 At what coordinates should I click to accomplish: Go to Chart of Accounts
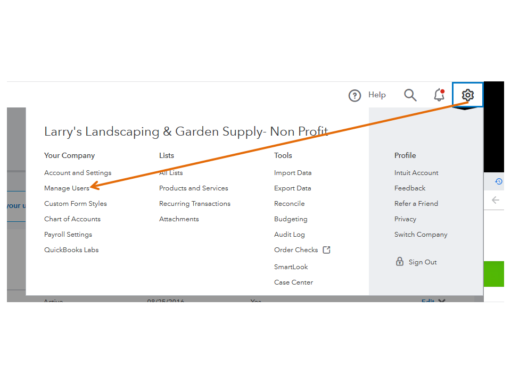click(x=72, y=219)
